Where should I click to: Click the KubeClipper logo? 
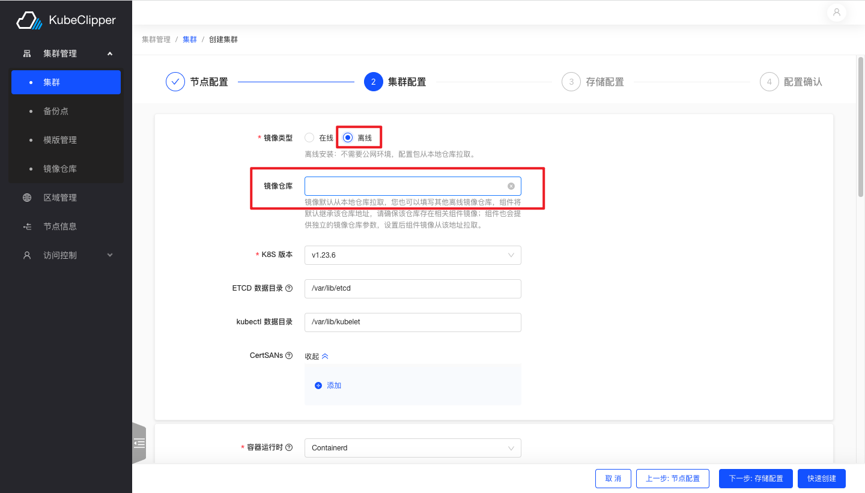[x=65, y=20]
